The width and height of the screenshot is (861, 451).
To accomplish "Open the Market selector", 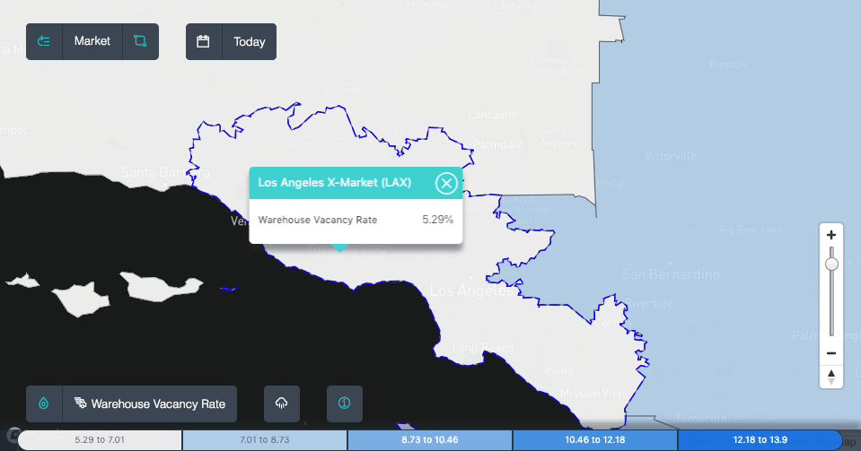I will pyautogui.click(x=92, y=41).
